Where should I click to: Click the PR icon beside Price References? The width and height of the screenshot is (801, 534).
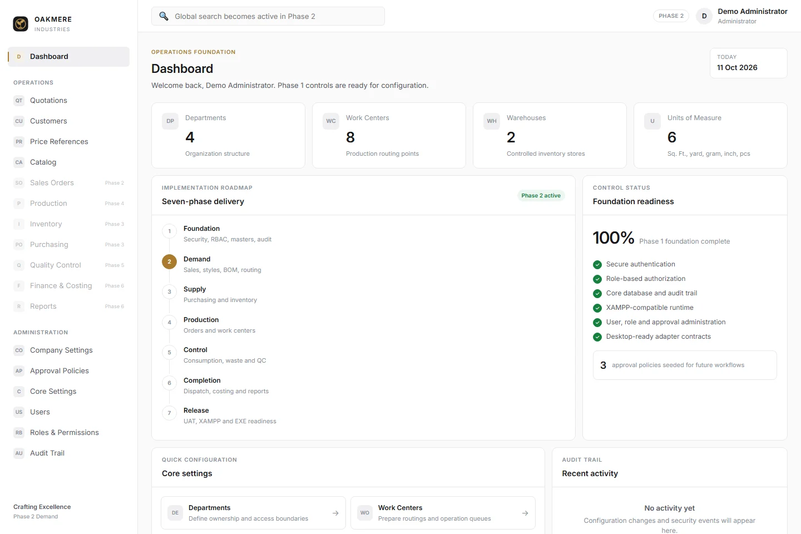[19, 142]
